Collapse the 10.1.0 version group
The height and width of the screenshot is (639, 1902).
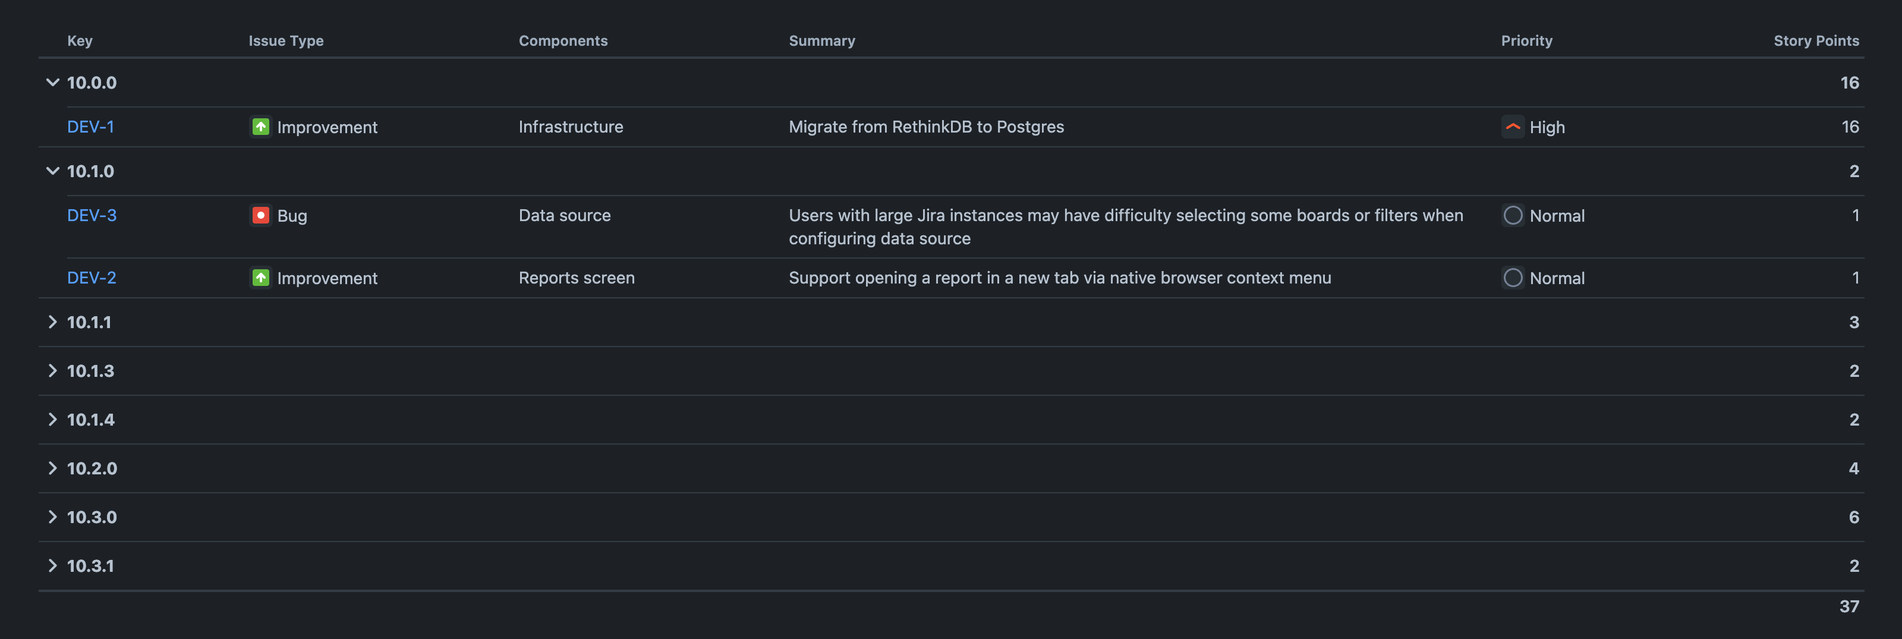pos(52,171)
